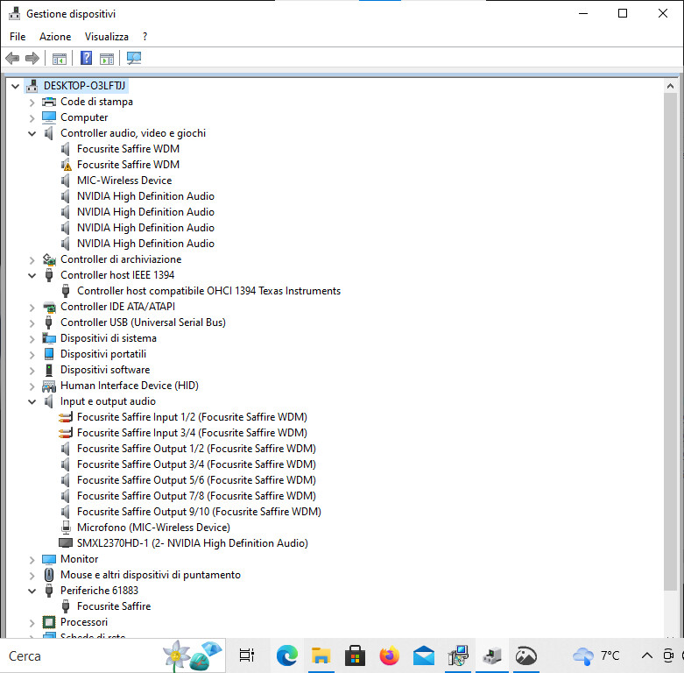Select the Focusrite Saffire WDM warning icon
This screenshot has width=684, height=673.
(66, 165)
